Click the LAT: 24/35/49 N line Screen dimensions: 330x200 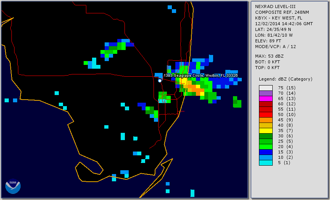pos(273,29)
